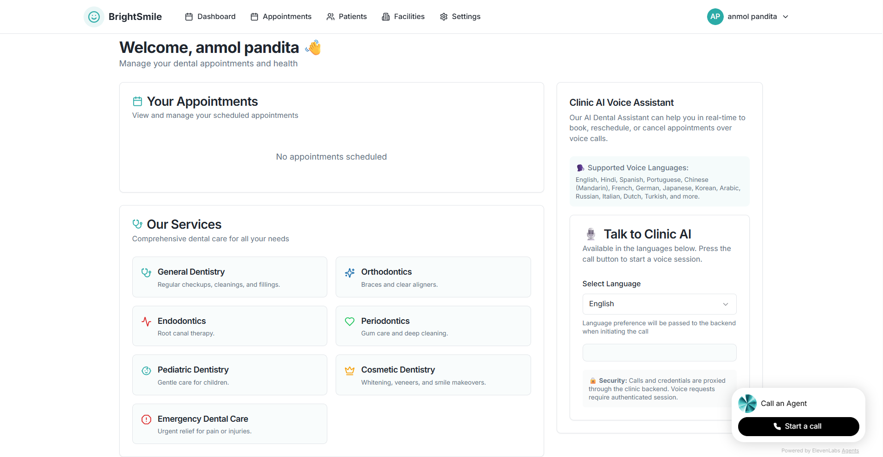Open the Facilities nav item

[403, 17]
